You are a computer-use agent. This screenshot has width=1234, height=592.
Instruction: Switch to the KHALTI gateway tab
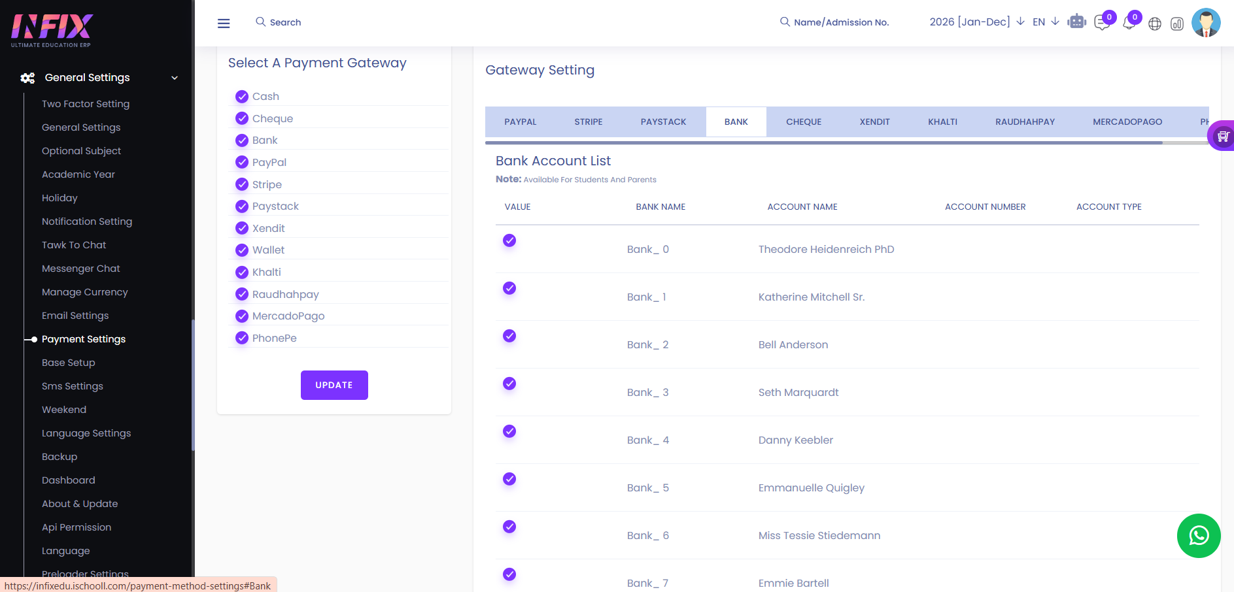942,122
